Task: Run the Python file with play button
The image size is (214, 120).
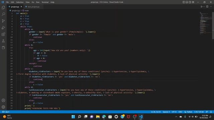Action: [201, 7]
